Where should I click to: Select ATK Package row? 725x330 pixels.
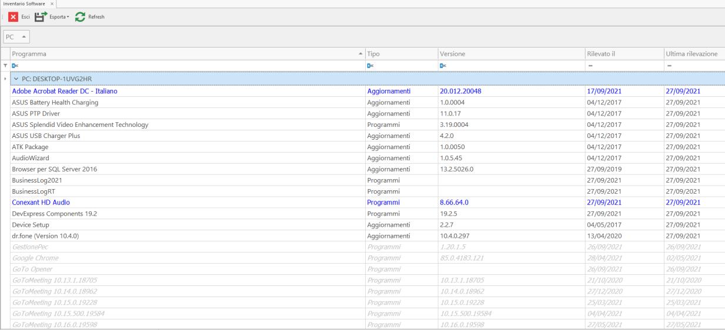(367, 147)
